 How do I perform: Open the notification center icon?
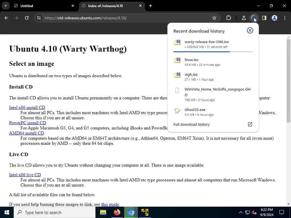[x=282, y=212]
